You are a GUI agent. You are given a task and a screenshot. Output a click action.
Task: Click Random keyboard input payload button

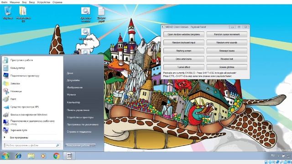coord(183,42)
